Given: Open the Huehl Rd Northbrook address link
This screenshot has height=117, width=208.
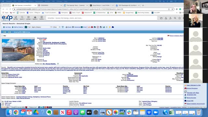Looking at the screenshot, I should pyautogui.click(x=54, y=43).
